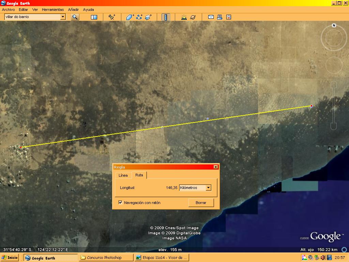Toggle the ruler tool in the toolbar

pos(166,17)
